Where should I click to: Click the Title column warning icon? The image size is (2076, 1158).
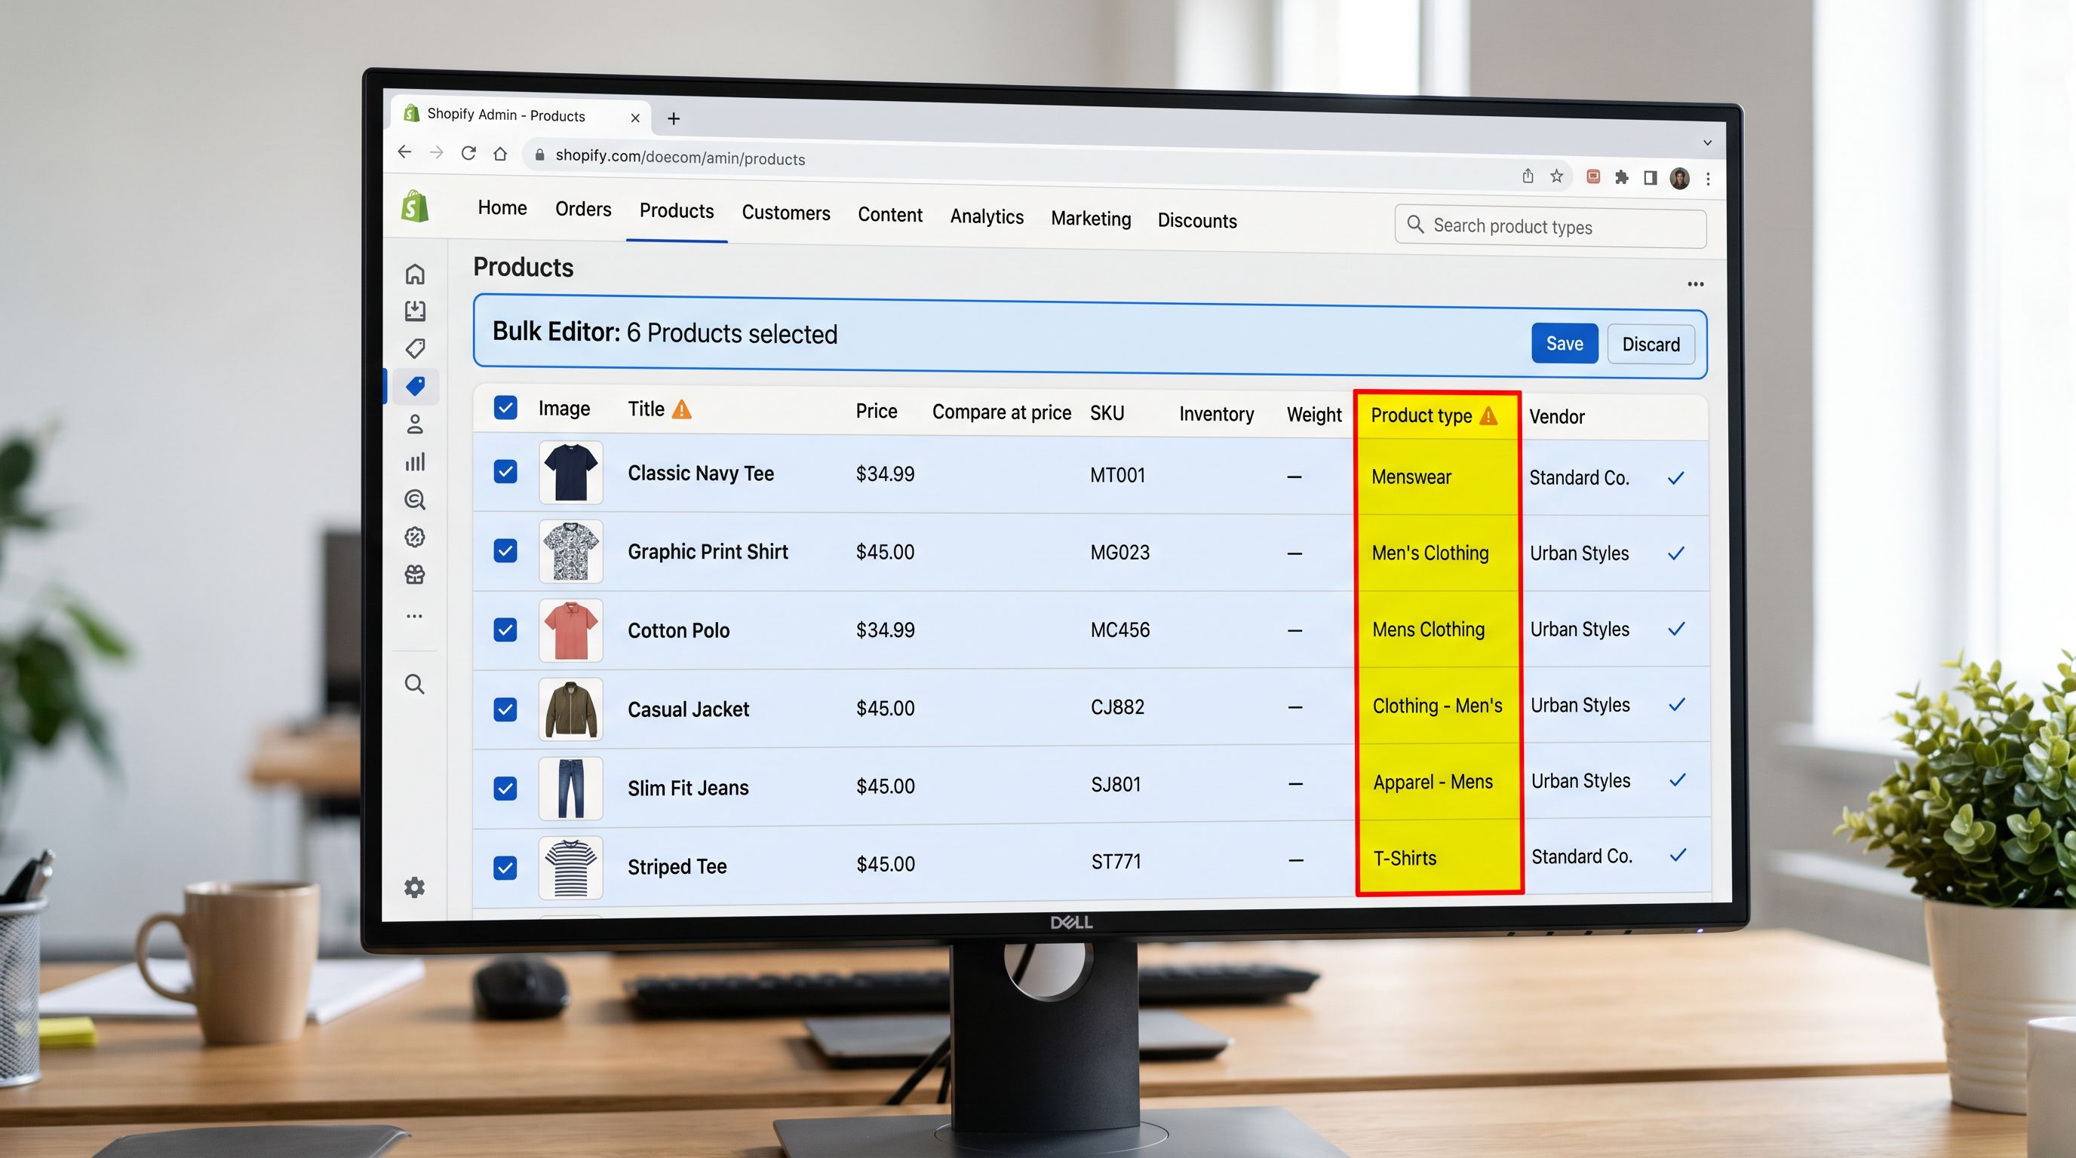coord(682,410)
